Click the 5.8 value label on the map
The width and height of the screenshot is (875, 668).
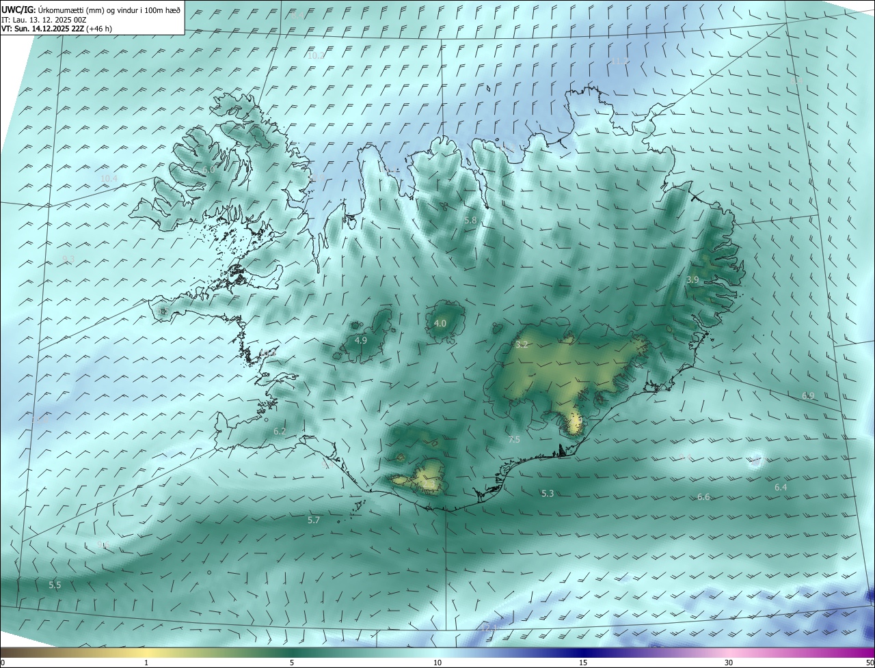click(470, 221)
